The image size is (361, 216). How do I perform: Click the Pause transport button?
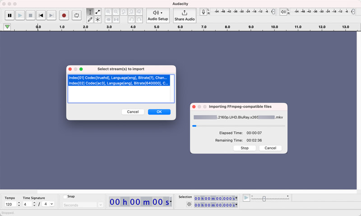[9, 15]
